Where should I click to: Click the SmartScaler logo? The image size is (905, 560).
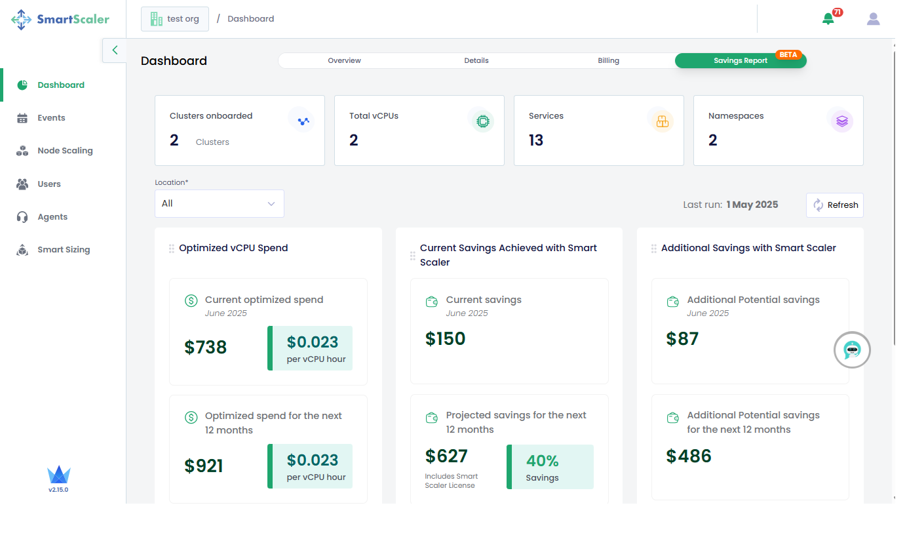click(x=60, y=19)
